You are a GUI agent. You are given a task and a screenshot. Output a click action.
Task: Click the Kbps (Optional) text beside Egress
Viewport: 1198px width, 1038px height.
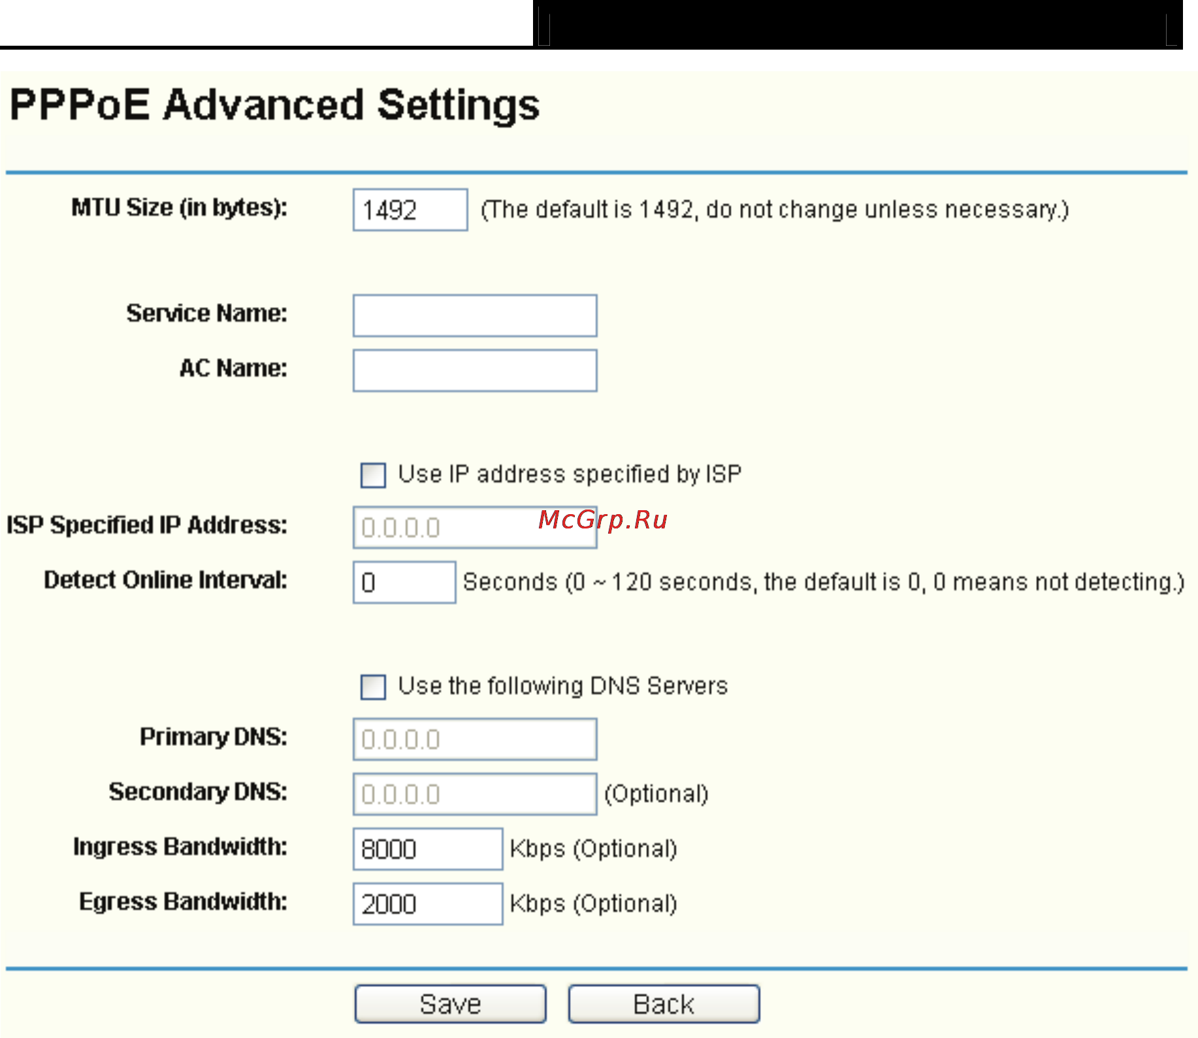[593, 903]
